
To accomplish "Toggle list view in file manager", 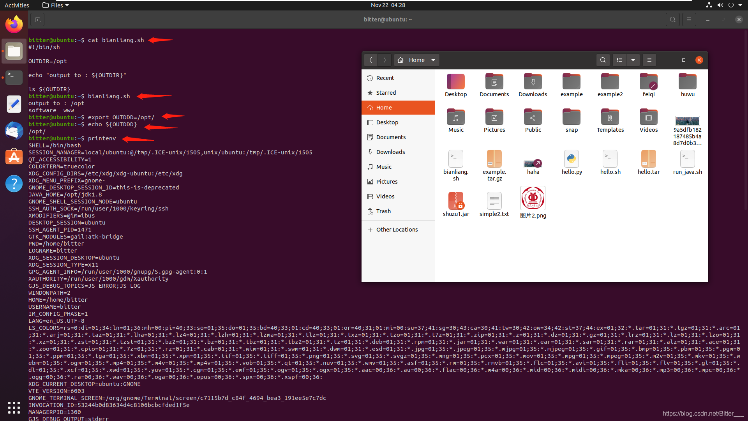I will point(619,60).
